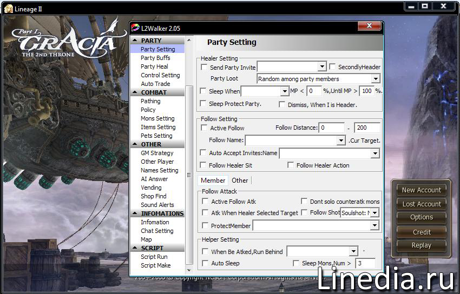The height and width of the screenshot is (294, 460).
Task: Select the Member tab
Action: pos(213,181)
